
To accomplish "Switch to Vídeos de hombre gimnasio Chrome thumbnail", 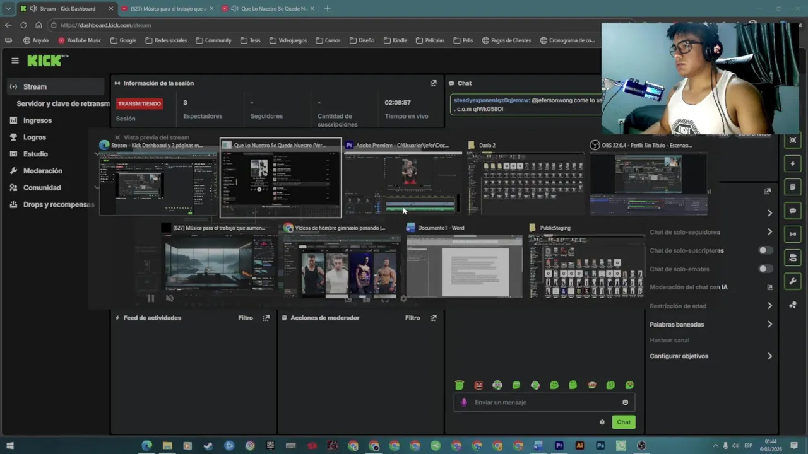I will point(342,260).
